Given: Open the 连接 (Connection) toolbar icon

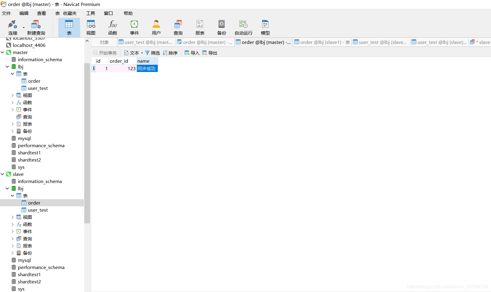Looking at the screenshot, I should pos(13,24).
